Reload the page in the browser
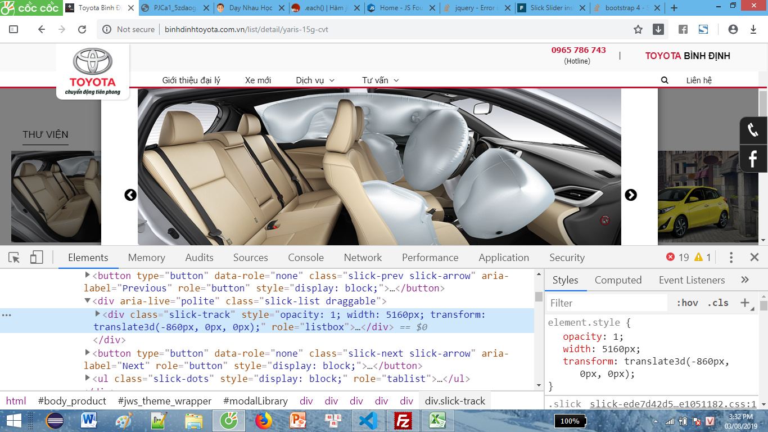The image size is (768, 432). (82, 29)
